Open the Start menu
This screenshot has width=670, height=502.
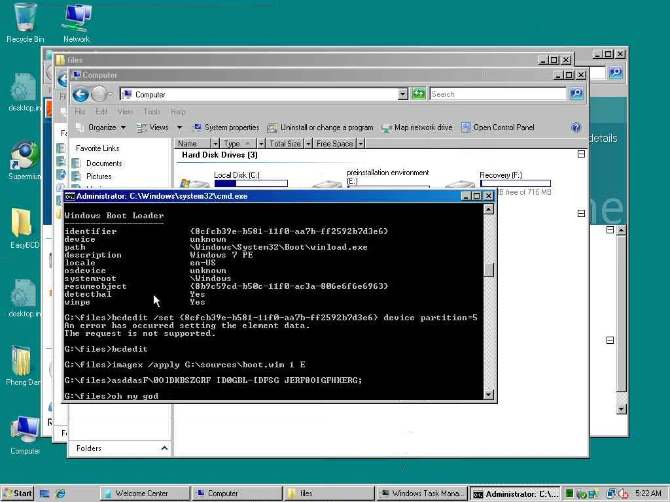coord(17,494)
